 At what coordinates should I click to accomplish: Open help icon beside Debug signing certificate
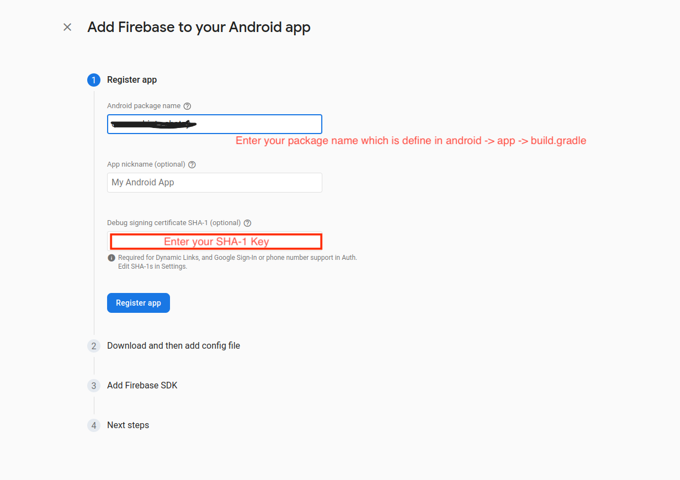(x=247, y=223)
